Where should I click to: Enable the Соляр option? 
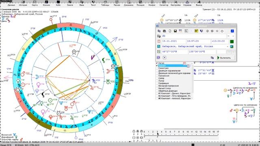click(x=157, y=78)
